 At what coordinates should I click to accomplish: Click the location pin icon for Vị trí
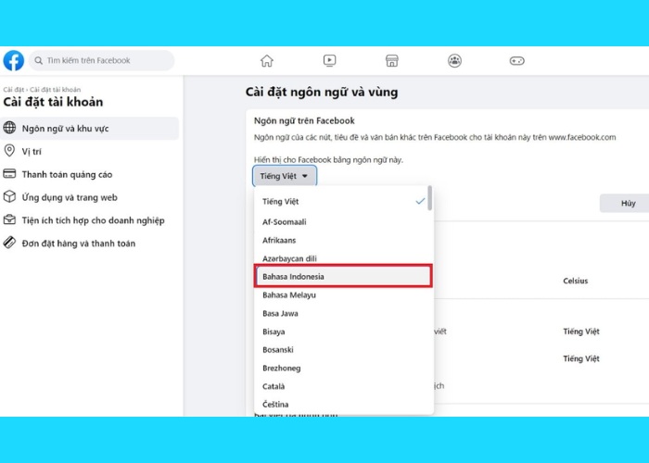click(10, 151)
